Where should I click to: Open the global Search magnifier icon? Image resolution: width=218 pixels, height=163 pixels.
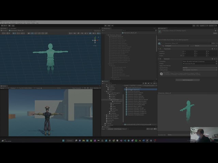pyautogui.click(x=198, y=26)
